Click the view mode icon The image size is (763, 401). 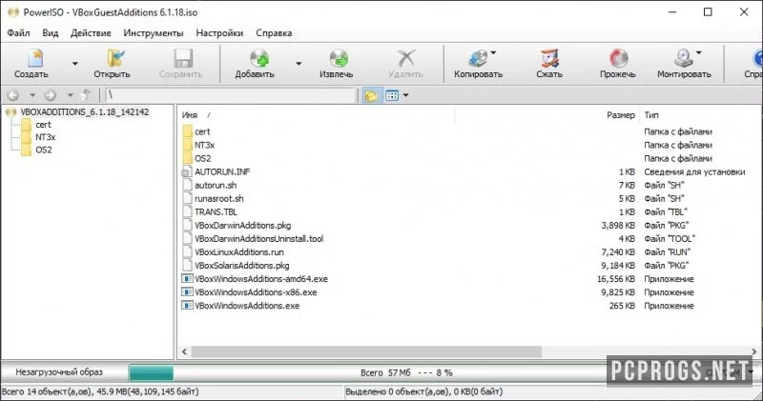tap(392, 96)
